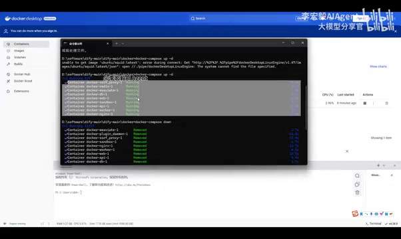Screen dimensions: 401x239
Task: Click the user profile icon beside sign-in message
Action: click(5, 31)
